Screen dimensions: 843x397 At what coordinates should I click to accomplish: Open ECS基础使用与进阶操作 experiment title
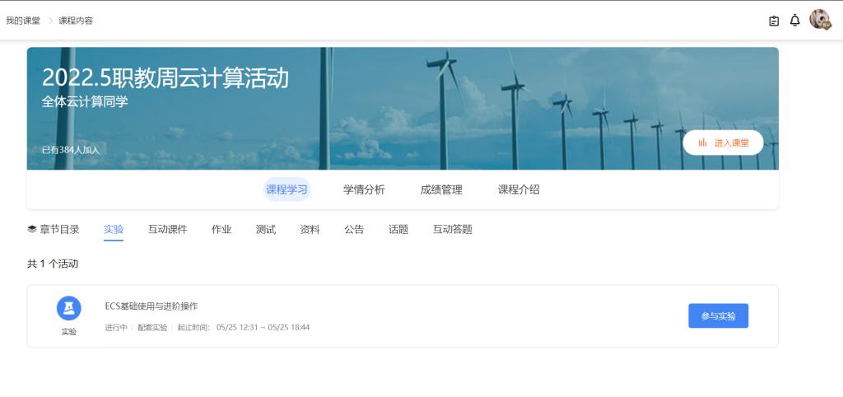coord(151,306)
